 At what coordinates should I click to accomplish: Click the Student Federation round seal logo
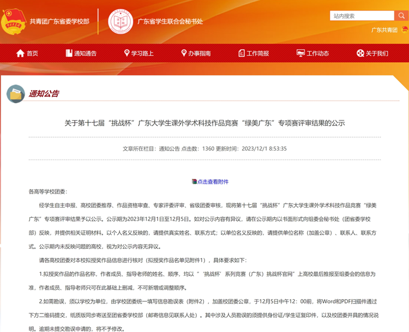tap(121, 21)
